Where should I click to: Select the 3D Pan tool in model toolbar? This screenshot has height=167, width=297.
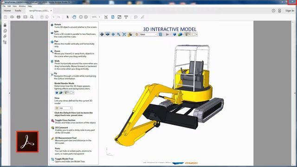[x=113, y=34]
